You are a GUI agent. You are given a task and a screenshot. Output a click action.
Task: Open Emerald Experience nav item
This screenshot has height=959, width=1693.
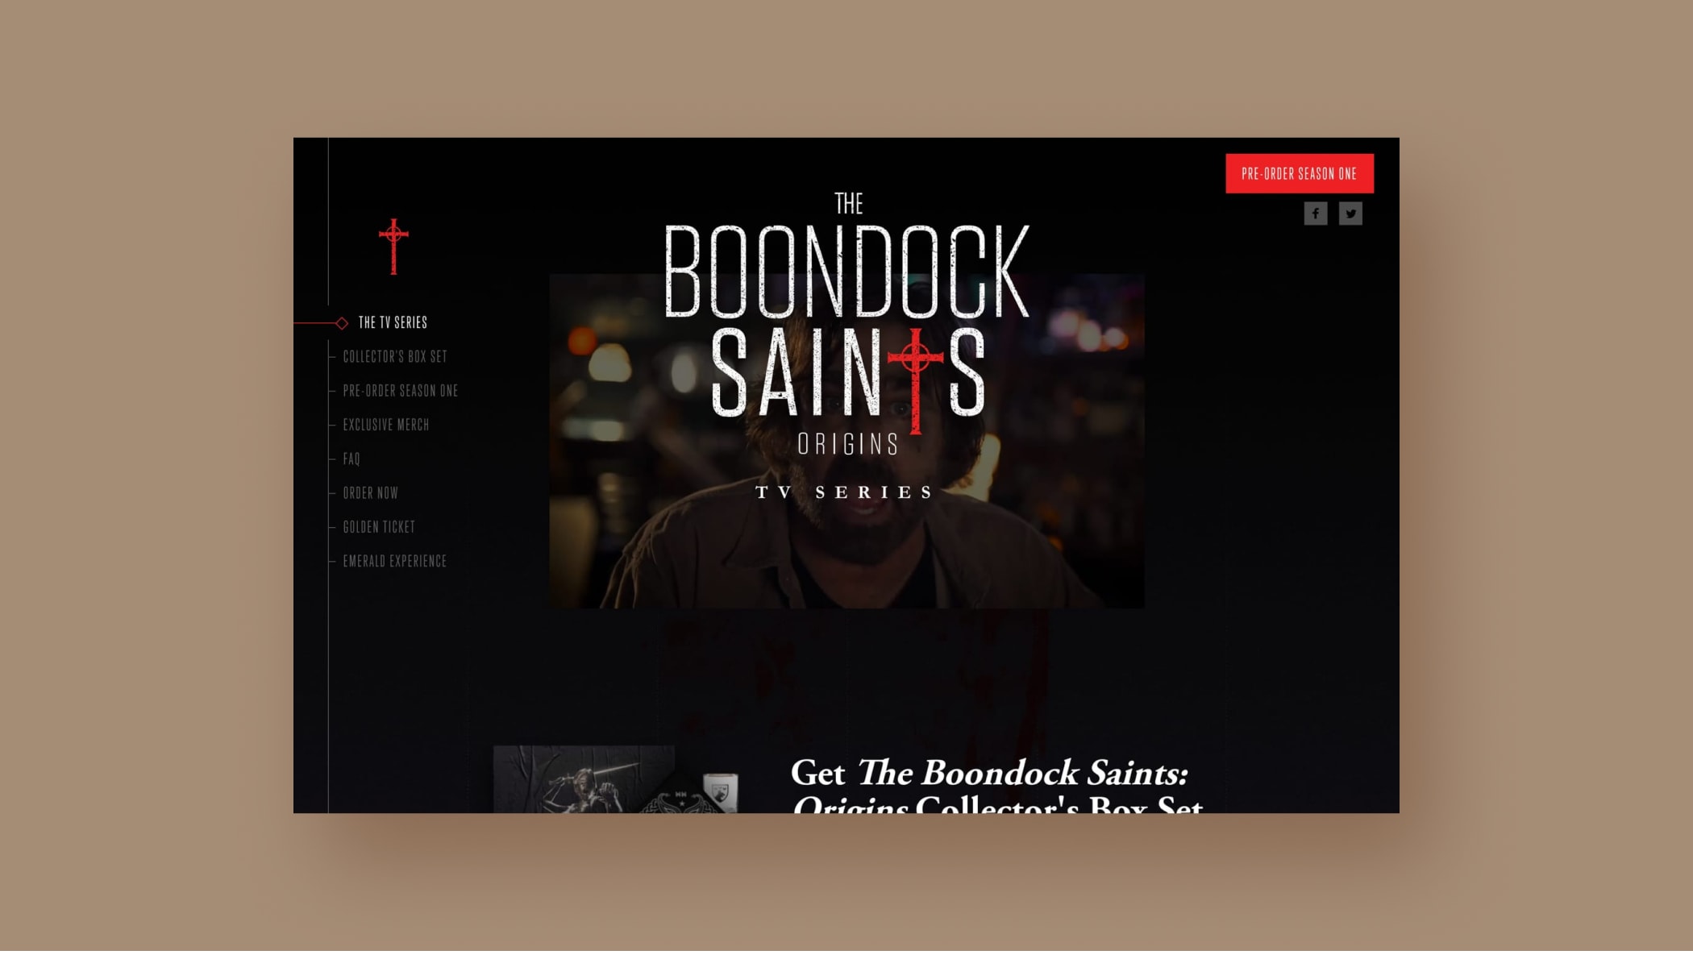pos(395,561)
